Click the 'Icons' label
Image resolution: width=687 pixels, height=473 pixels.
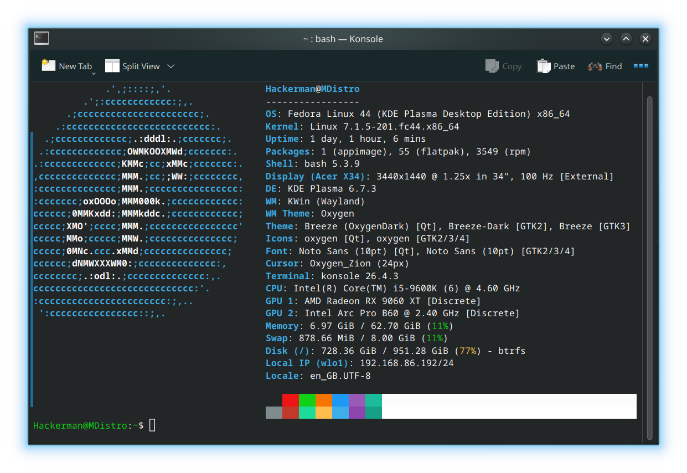(x=280, y=238)
